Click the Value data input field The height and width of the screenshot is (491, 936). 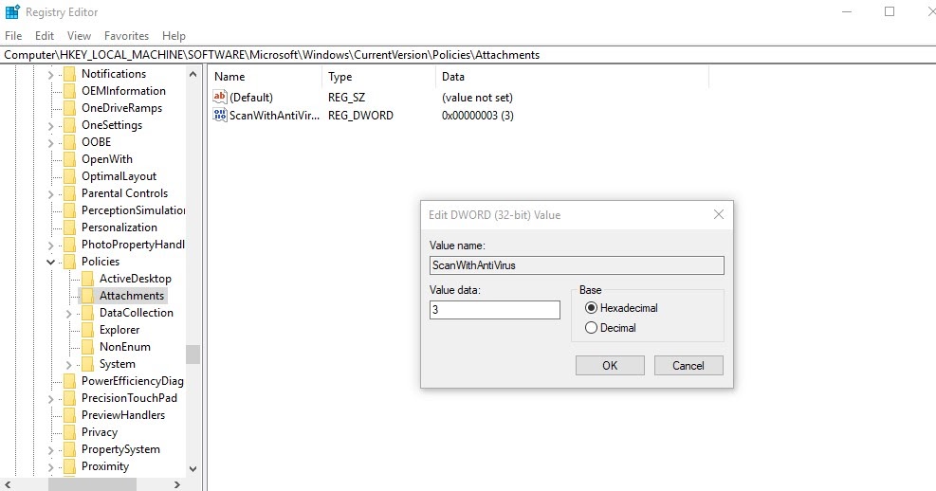pyautogui.click(x=495, y=310)
